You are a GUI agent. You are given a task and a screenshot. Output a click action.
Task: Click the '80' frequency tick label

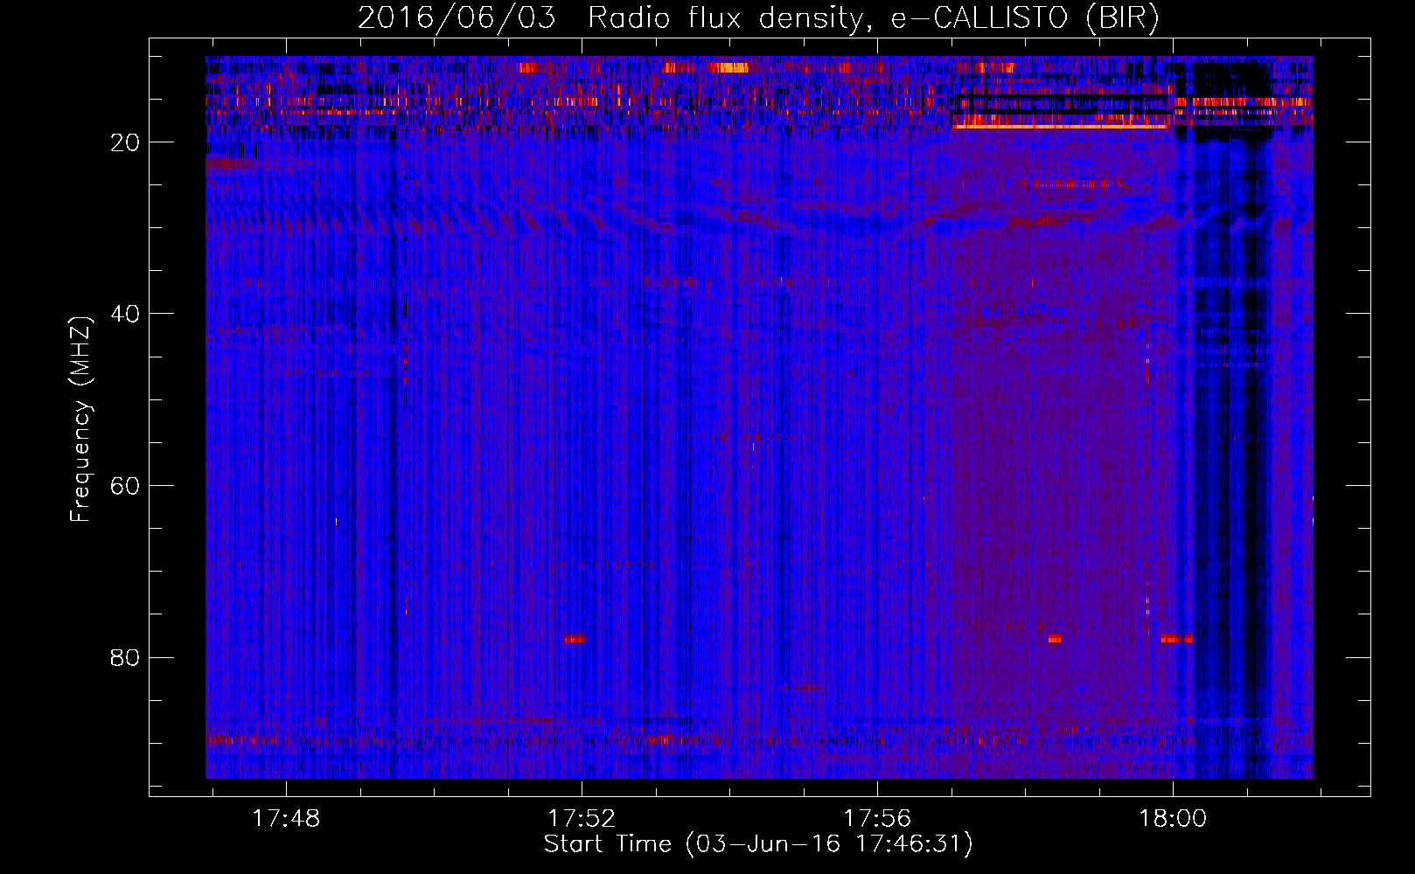point(125,657)
